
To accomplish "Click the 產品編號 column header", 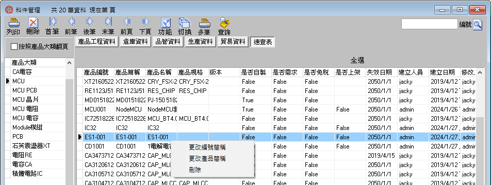I will [x=99, y=72].
